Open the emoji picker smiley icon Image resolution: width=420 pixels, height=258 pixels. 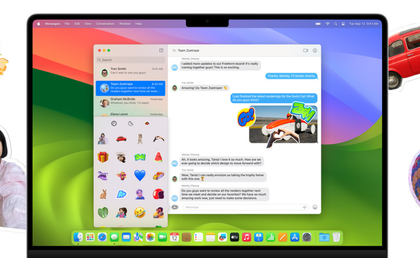click(x=315, y=207)
